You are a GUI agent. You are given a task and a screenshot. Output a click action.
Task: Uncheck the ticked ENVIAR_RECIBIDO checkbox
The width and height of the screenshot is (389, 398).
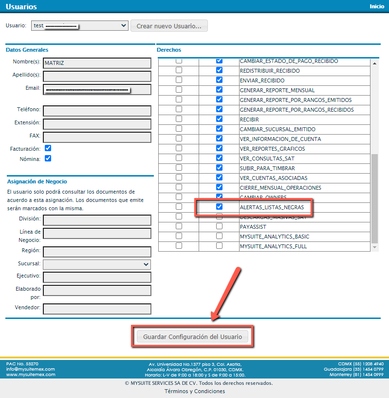click(219, 80)
